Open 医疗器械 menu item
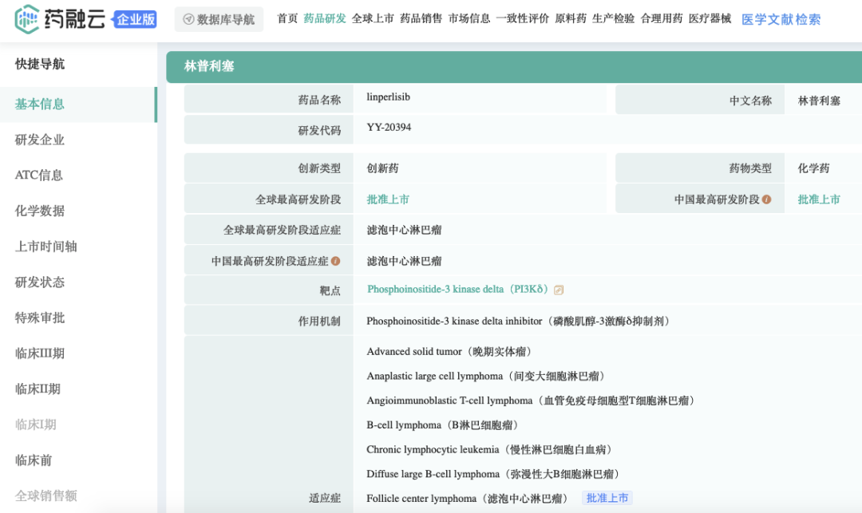The image size is (862, 513). click(x=710, y=18)
